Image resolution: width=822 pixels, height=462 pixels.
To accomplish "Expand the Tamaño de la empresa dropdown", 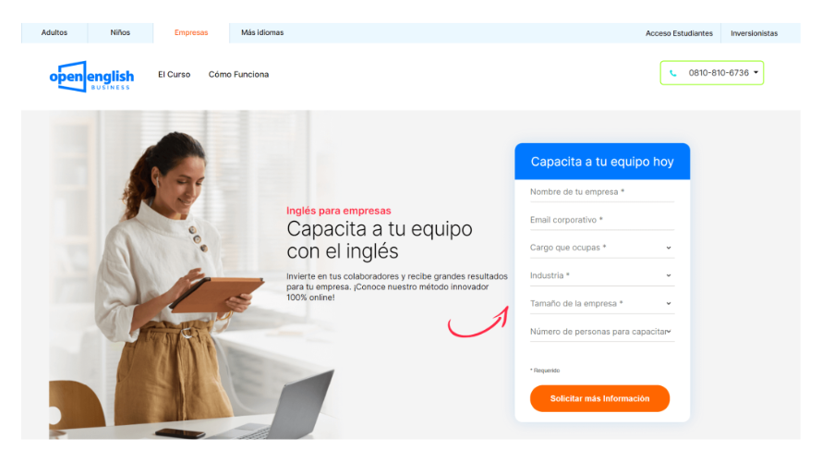I will point(602,304).
